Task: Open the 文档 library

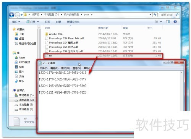Action: click(19, 76)
